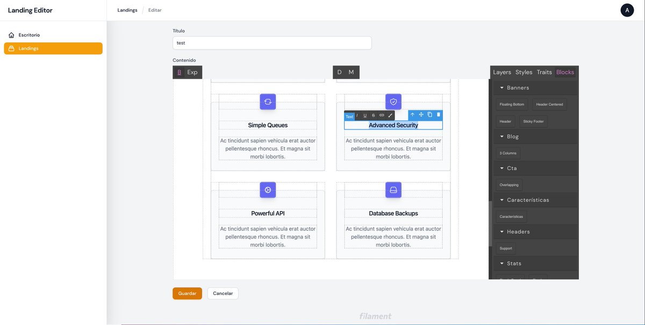Apply strikethrough formatting in text toolbar
The width and height of the screenshot is (645, 325).
(x=374, y=115)
